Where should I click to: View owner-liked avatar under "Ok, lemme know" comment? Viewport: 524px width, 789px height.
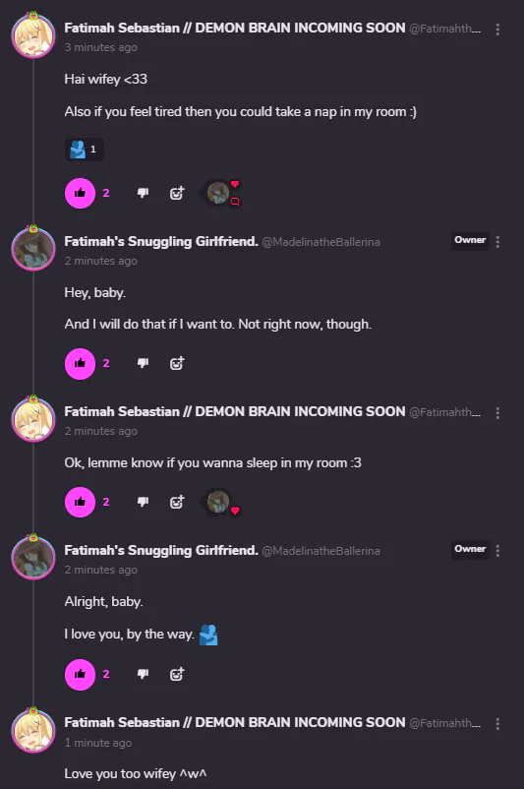[x=218, y=502]
